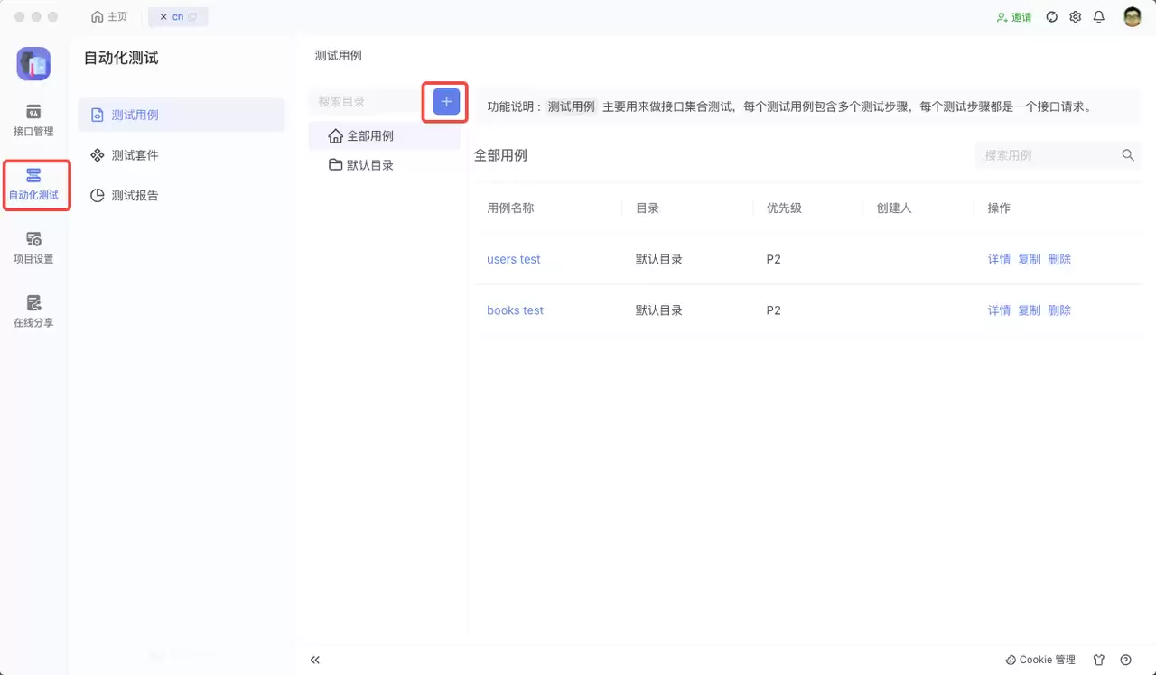Open the users test case link
Screen dimensions: 1156x675
[x=514, y=259]
